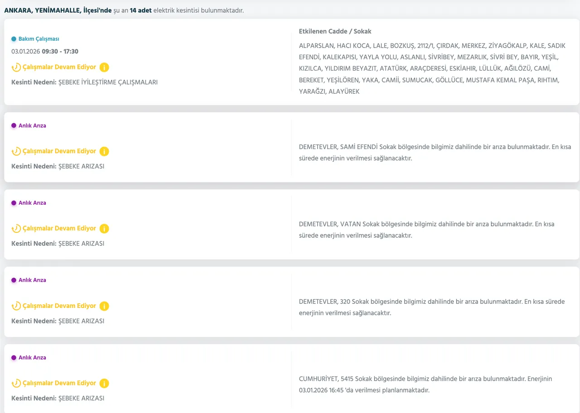Click the ANKARA, YENİMAHALLE header text
580x413 pixels.
(x=58, y=10)
